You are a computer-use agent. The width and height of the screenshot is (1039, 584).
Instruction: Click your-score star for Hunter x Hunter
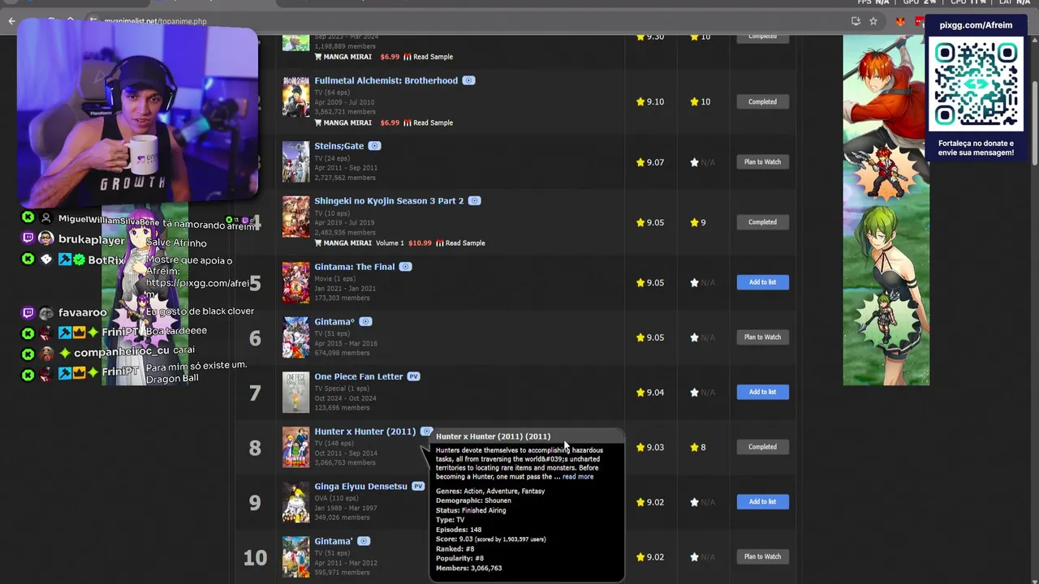coord(694,447)
